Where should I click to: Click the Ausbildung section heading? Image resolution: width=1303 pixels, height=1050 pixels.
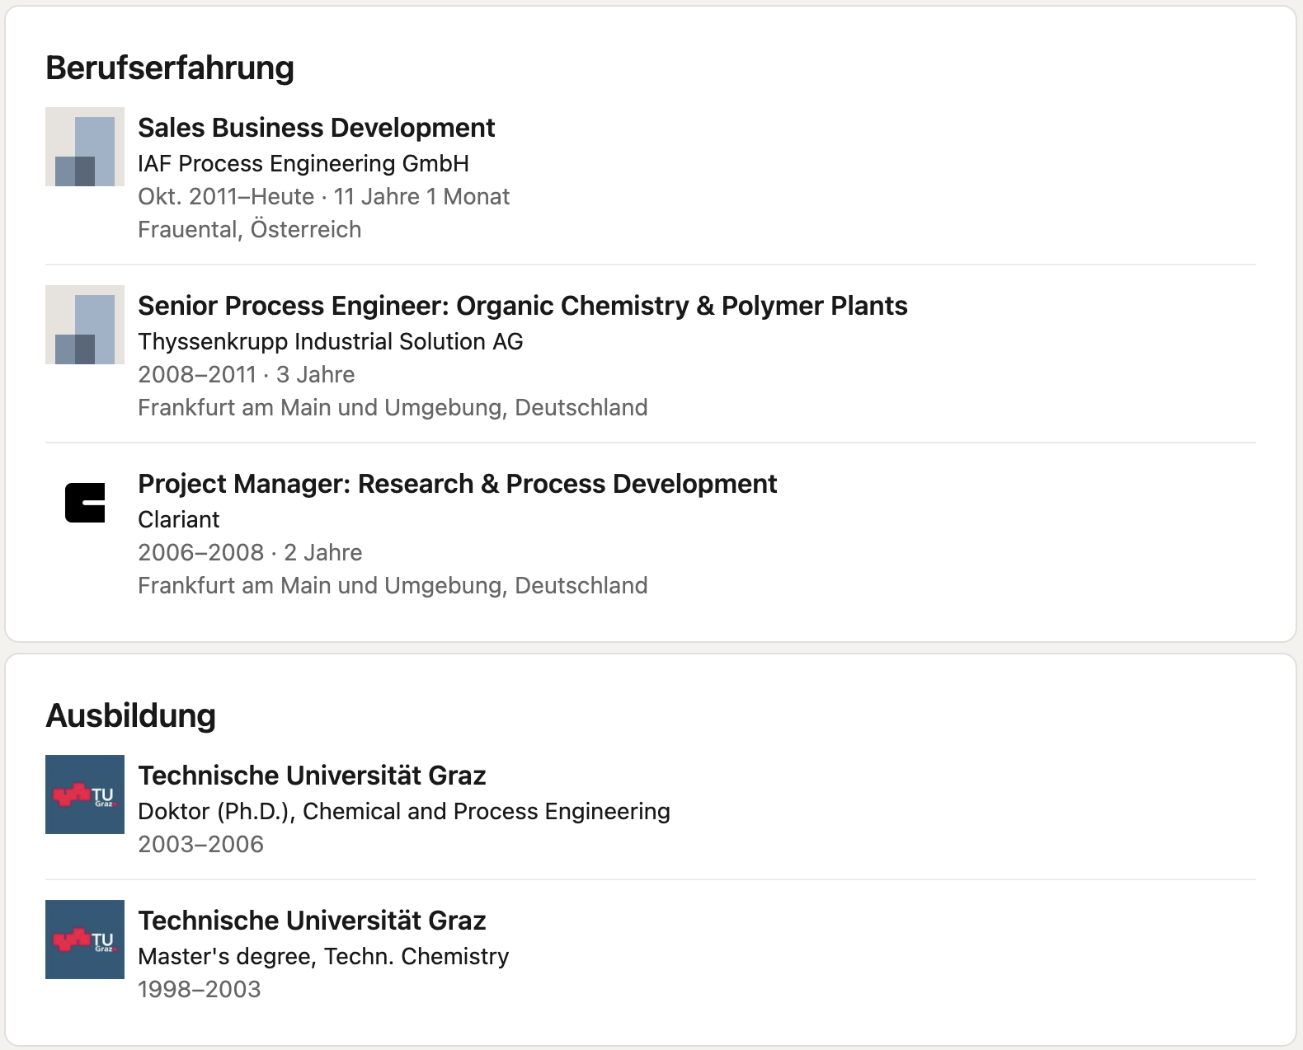coord(130,715)
